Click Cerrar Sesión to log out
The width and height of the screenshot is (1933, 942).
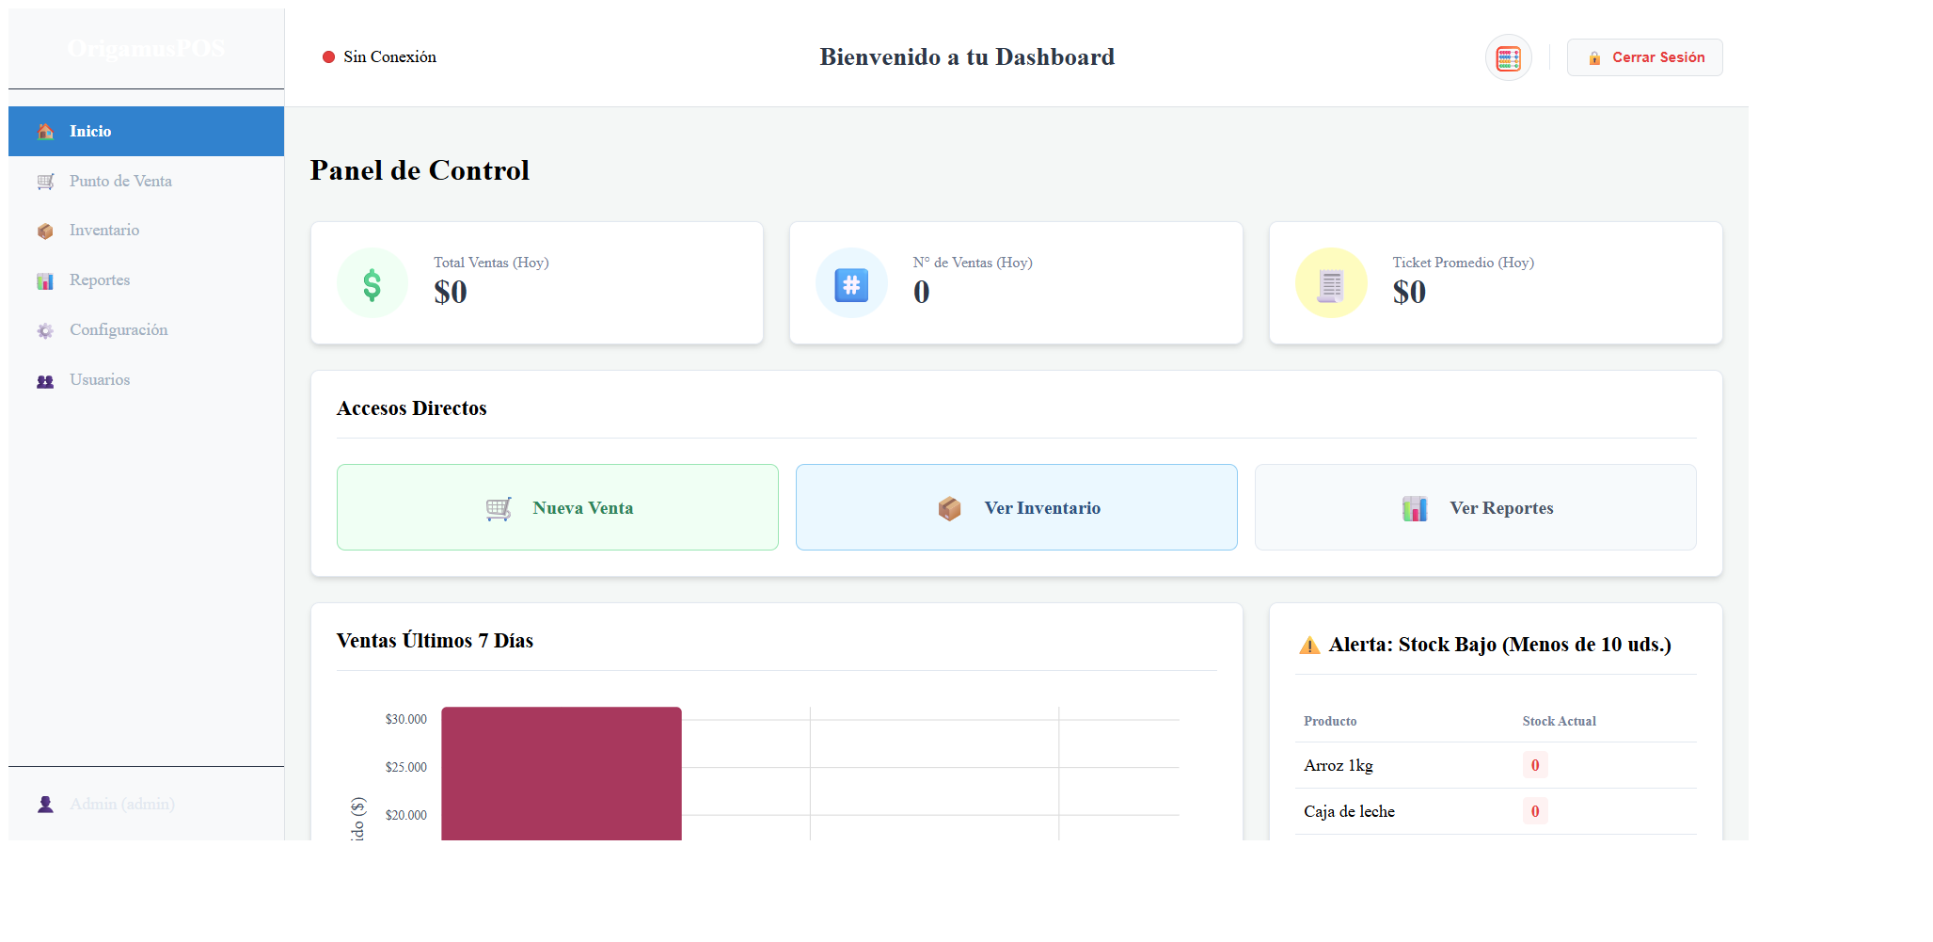pos(1644,57)
